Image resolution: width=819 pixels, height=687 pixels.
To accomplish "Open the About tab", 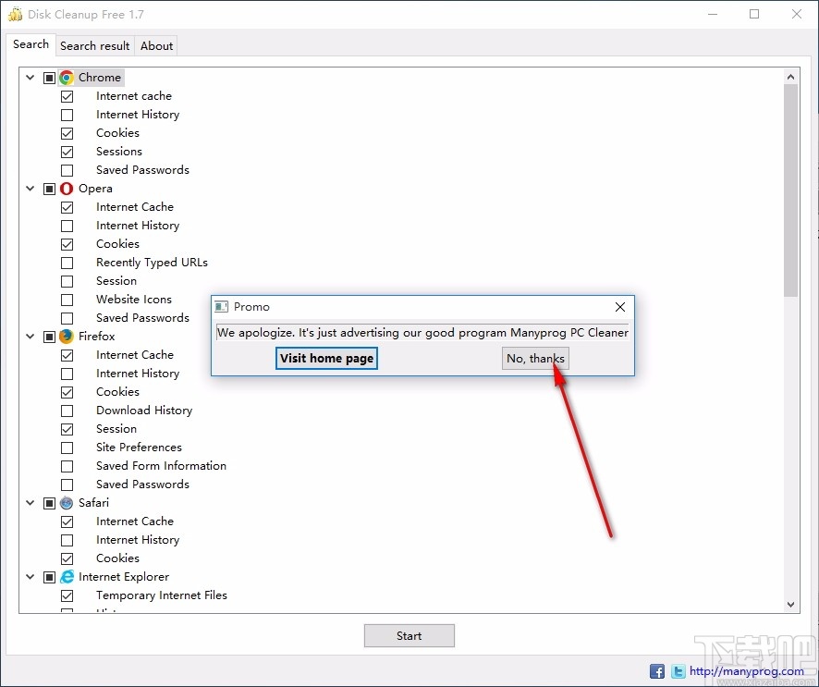I will pyautogui.click(x=156, y=45).
